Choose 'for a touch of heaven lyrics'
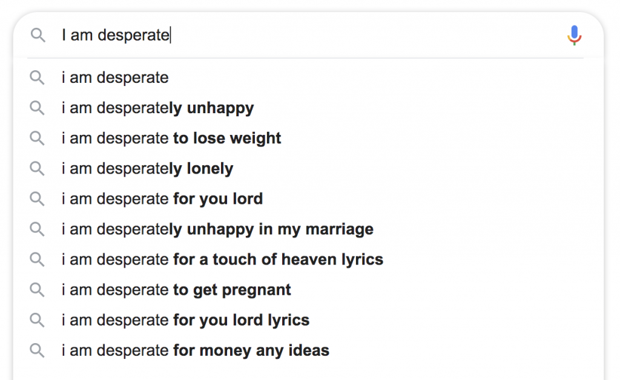This screenshot has height=380, width=620. click(x=308, y=260)
